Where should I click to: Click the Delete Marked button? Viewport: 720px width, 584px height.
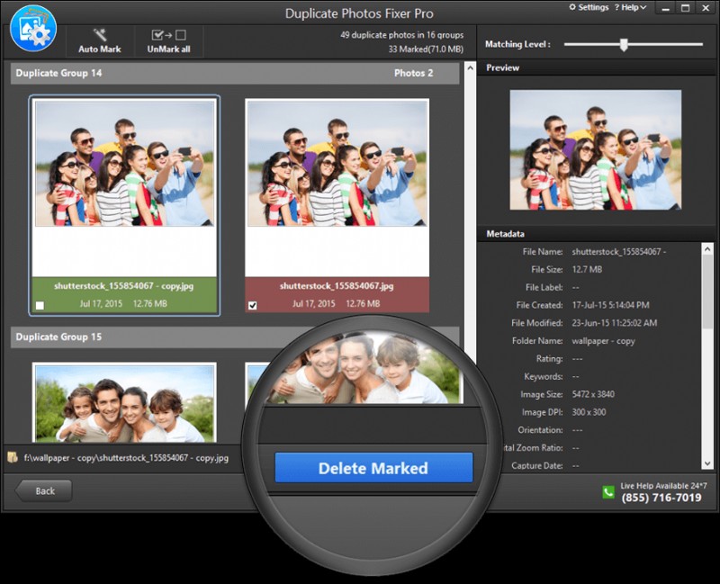[x=373, y=467]
